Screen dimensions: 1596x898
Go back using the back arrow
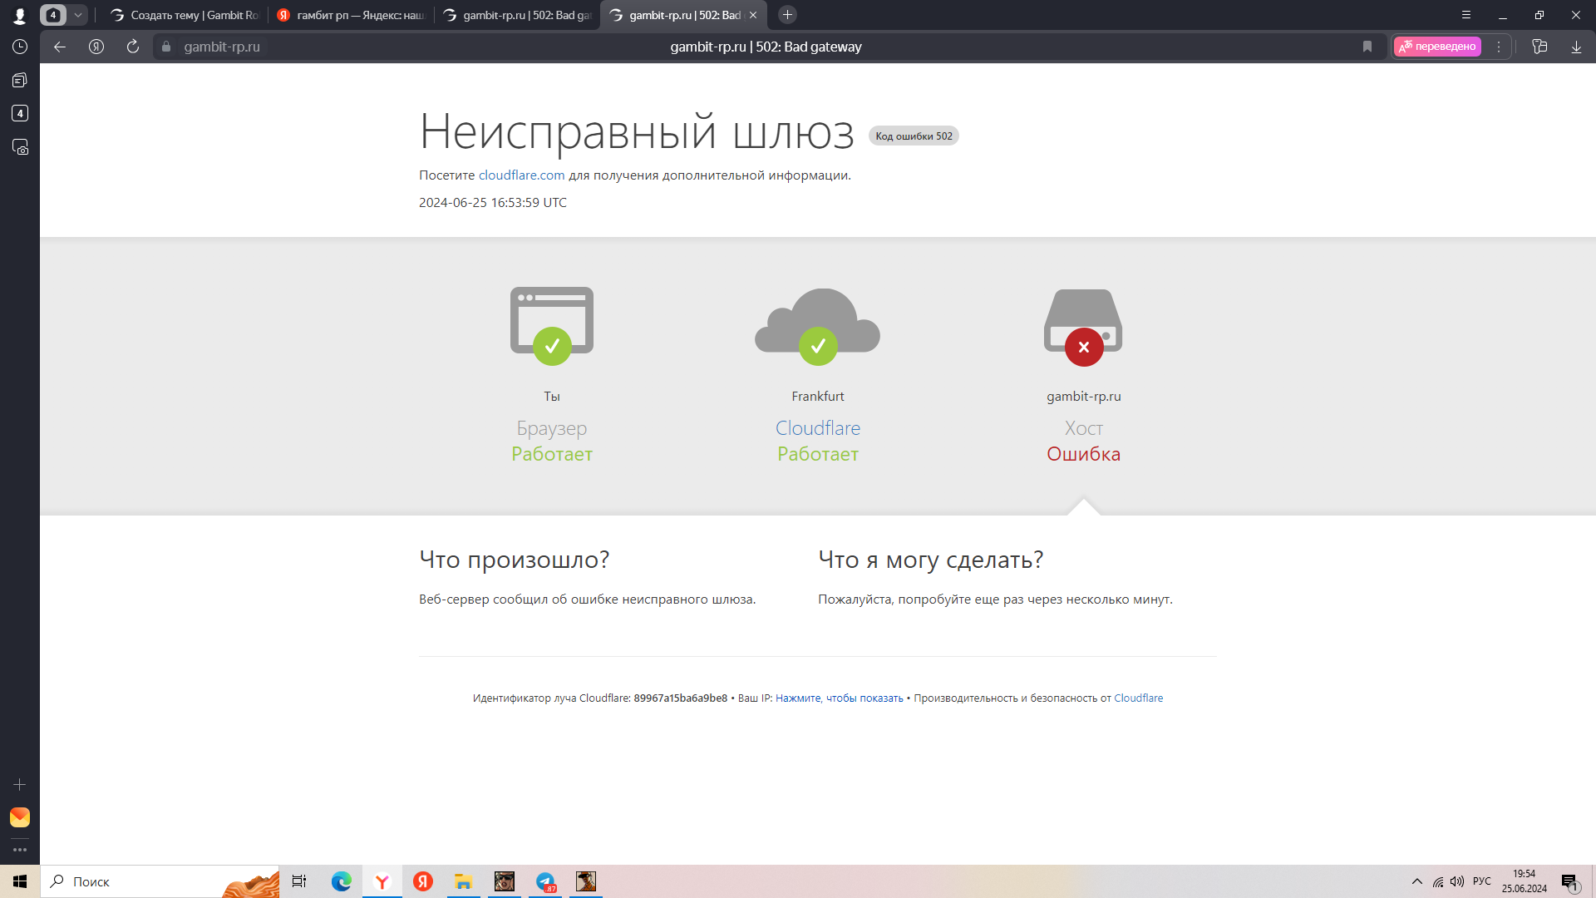[60, 47]
